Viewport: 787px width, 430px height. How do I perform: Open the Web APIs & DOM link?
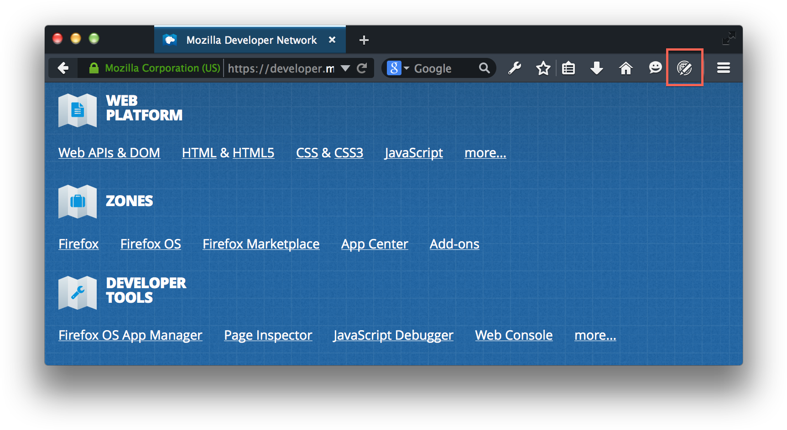tap(109, 153)
